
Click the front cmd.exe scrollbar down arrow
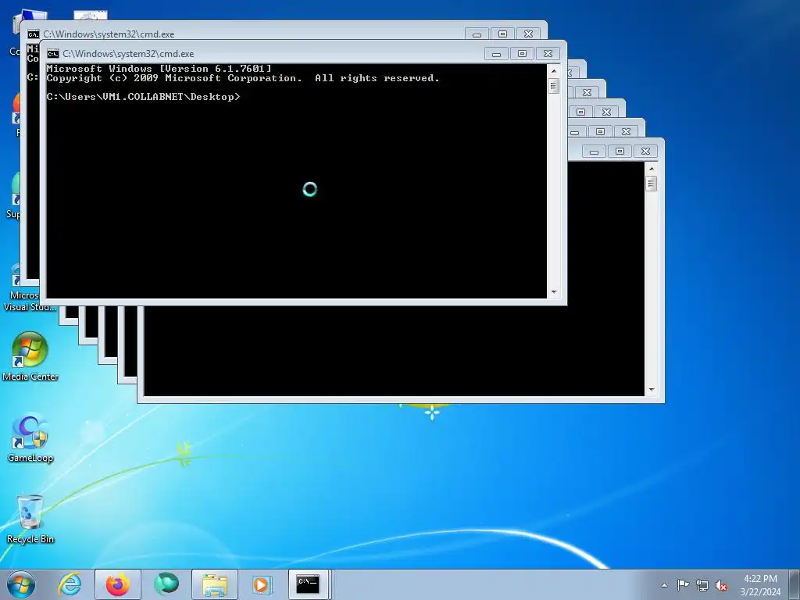pyautogui.click(x=554, y=292)
